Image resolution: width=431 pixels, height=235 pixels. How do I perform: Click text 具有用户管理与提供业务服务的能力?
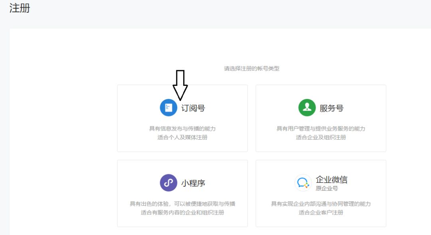coord(321,128)
